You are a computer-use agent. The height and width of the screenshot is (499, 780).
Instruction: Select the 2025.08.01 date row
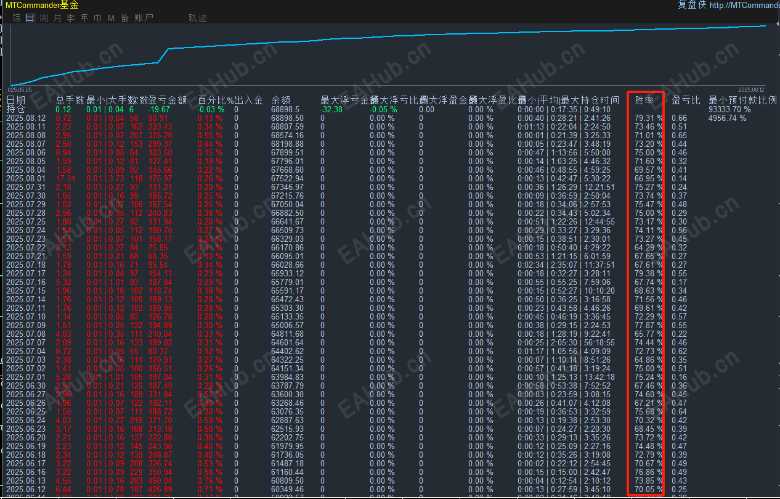click(x=26, y=178)
